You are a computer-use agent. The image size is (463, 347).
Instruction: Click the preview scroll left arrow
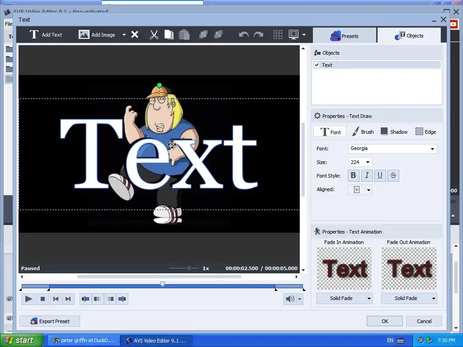[22, 277]
